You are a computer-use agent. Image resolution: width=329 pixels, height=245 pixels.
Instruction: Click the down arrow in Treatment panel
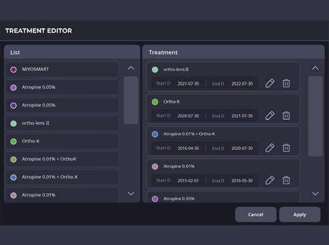pos(315,194)
